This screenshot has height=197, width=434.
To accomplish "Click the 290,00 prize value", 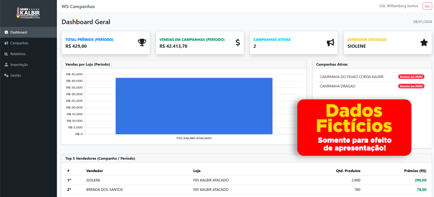I will pyautogui.click(x=421, y=180).
